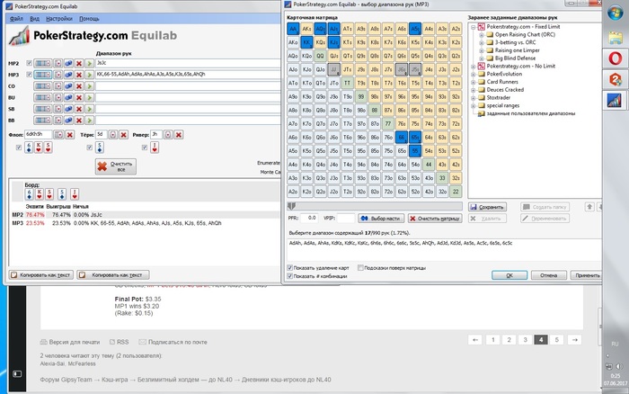Expand the Card Runners folder

[x=473, y=82]
